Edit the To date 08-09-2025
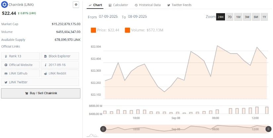Viewport: 273px width, 138px height. [x=137, y=17]
